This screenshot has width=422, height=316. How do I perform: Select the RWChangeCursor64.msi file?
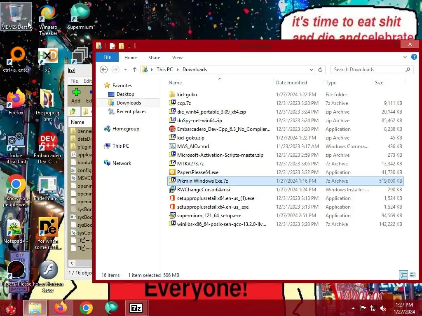(285, 189)
